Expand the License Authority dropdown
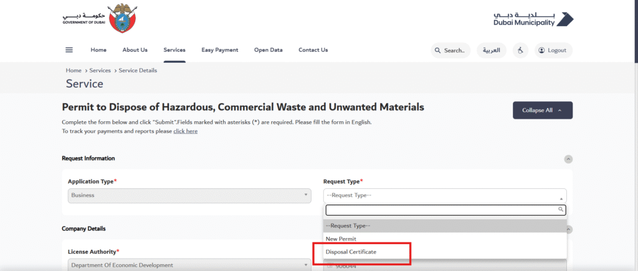The height and width of the screenshot is (271, 638). tap(189, 265)
